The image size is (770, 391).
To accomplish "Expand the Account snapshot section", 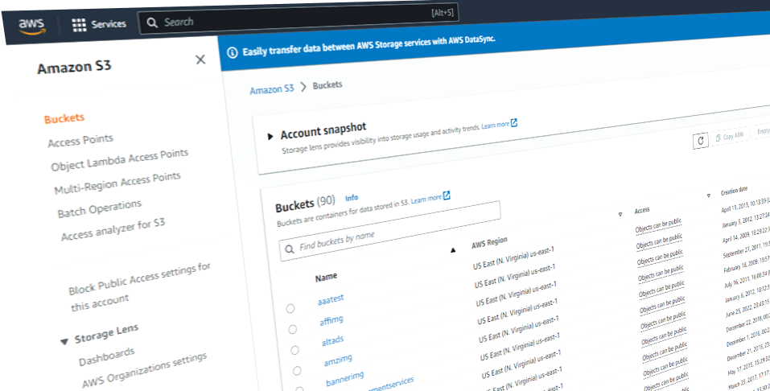I will (270, 137).
